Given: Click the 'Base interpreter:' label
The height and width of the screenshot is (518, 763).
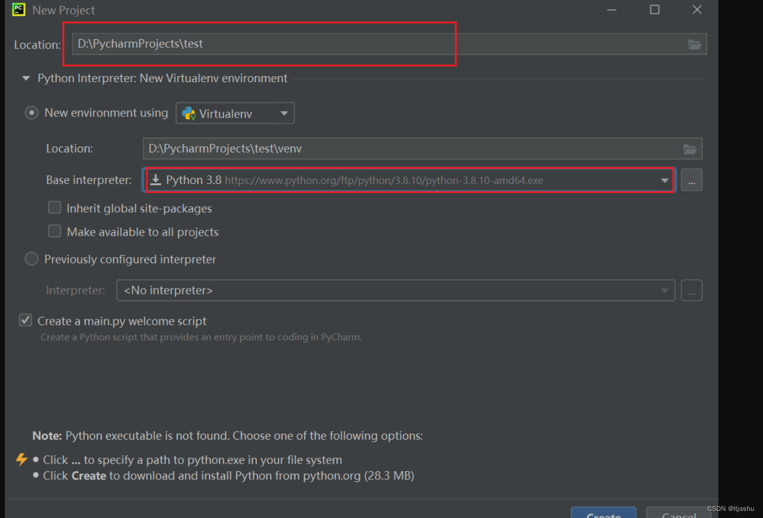Looking at the screenshot, I should click(x=89, y=180).
